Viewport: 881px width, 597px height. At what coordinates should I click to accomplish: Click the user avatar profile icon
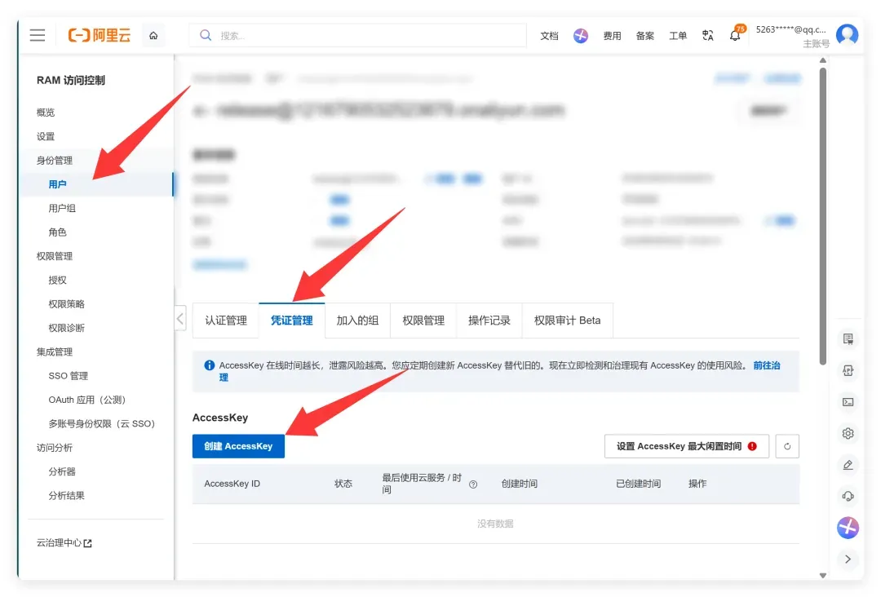848,35
